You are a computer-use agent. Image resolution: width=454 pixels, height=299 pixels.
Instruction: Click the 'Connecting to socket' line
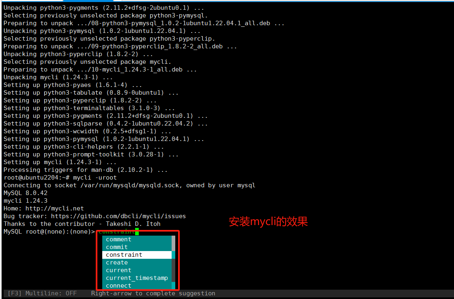[x=129, y=185]
